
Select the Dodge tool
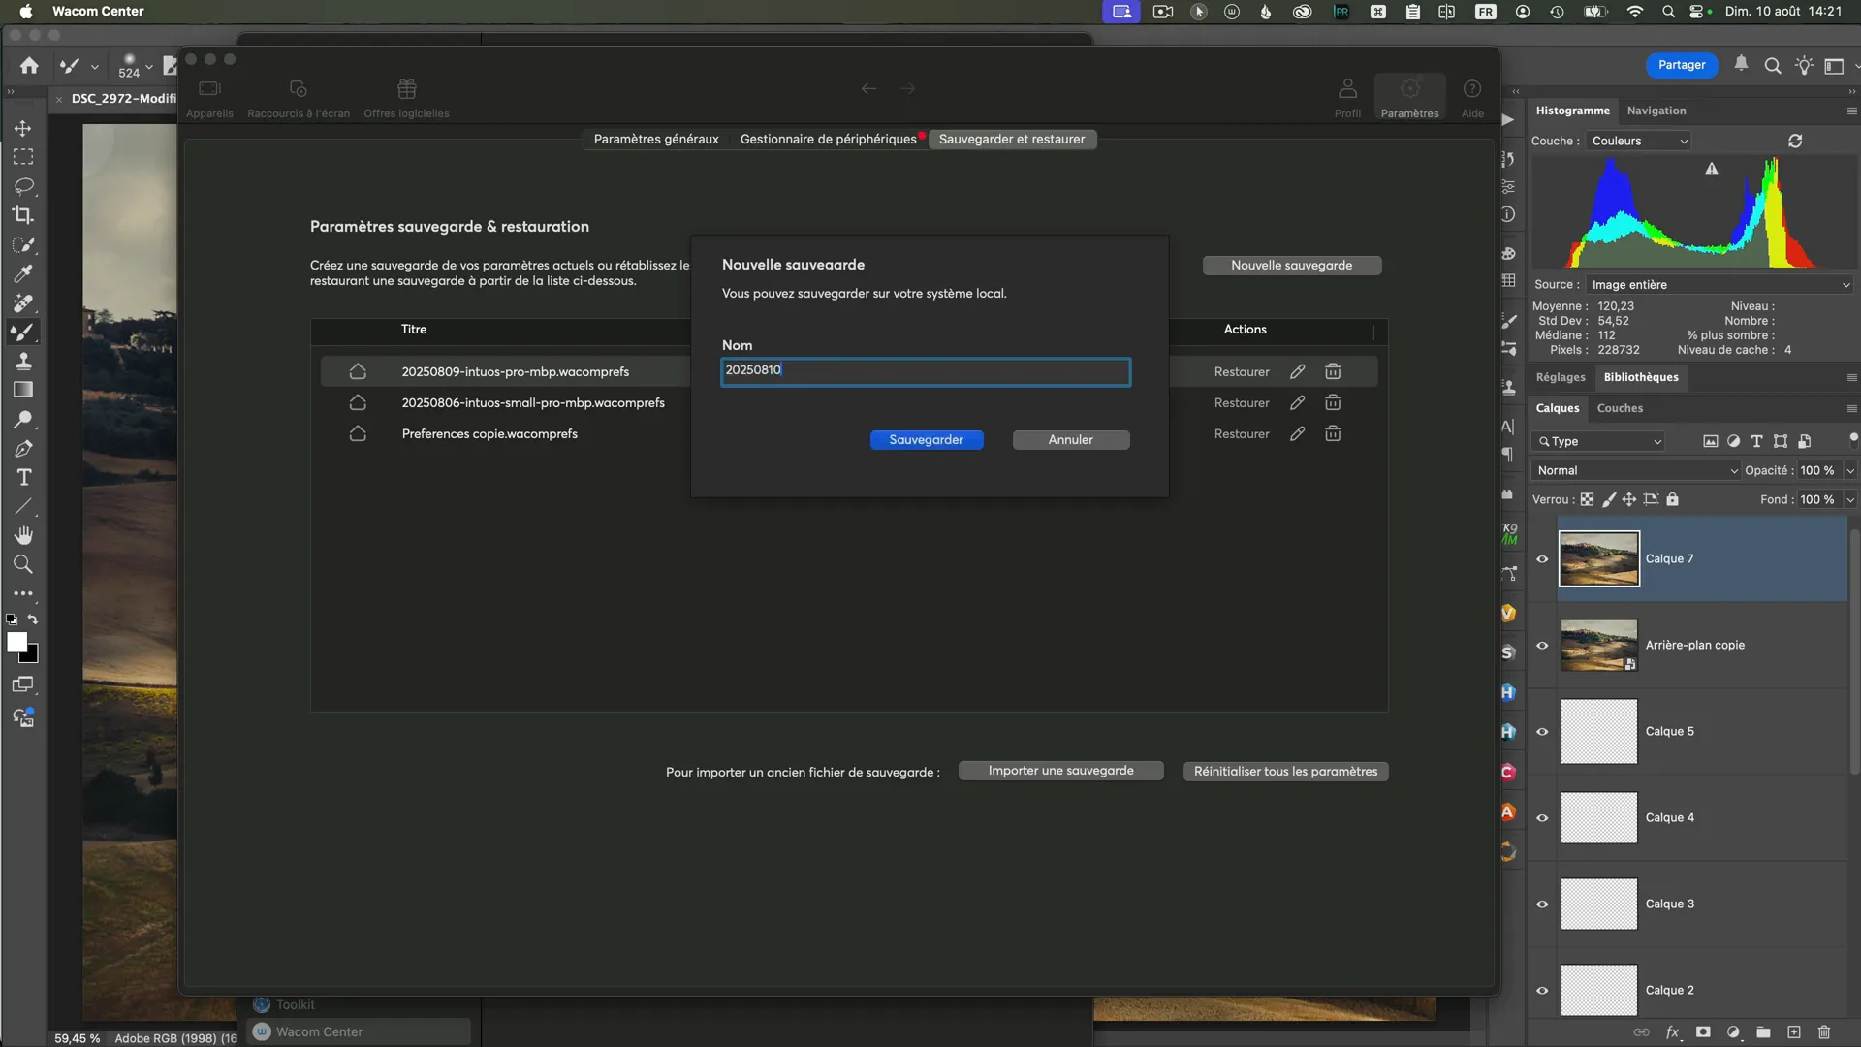23,419
